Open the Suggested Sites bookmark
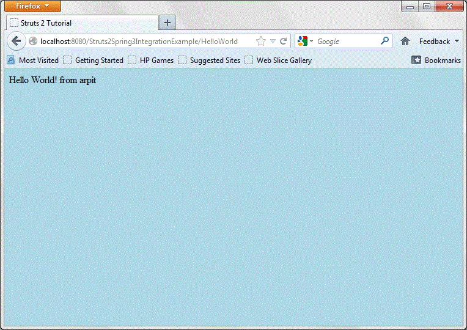Screen dimensions: 467x330 pyautogui.click(x=209, y=60)
